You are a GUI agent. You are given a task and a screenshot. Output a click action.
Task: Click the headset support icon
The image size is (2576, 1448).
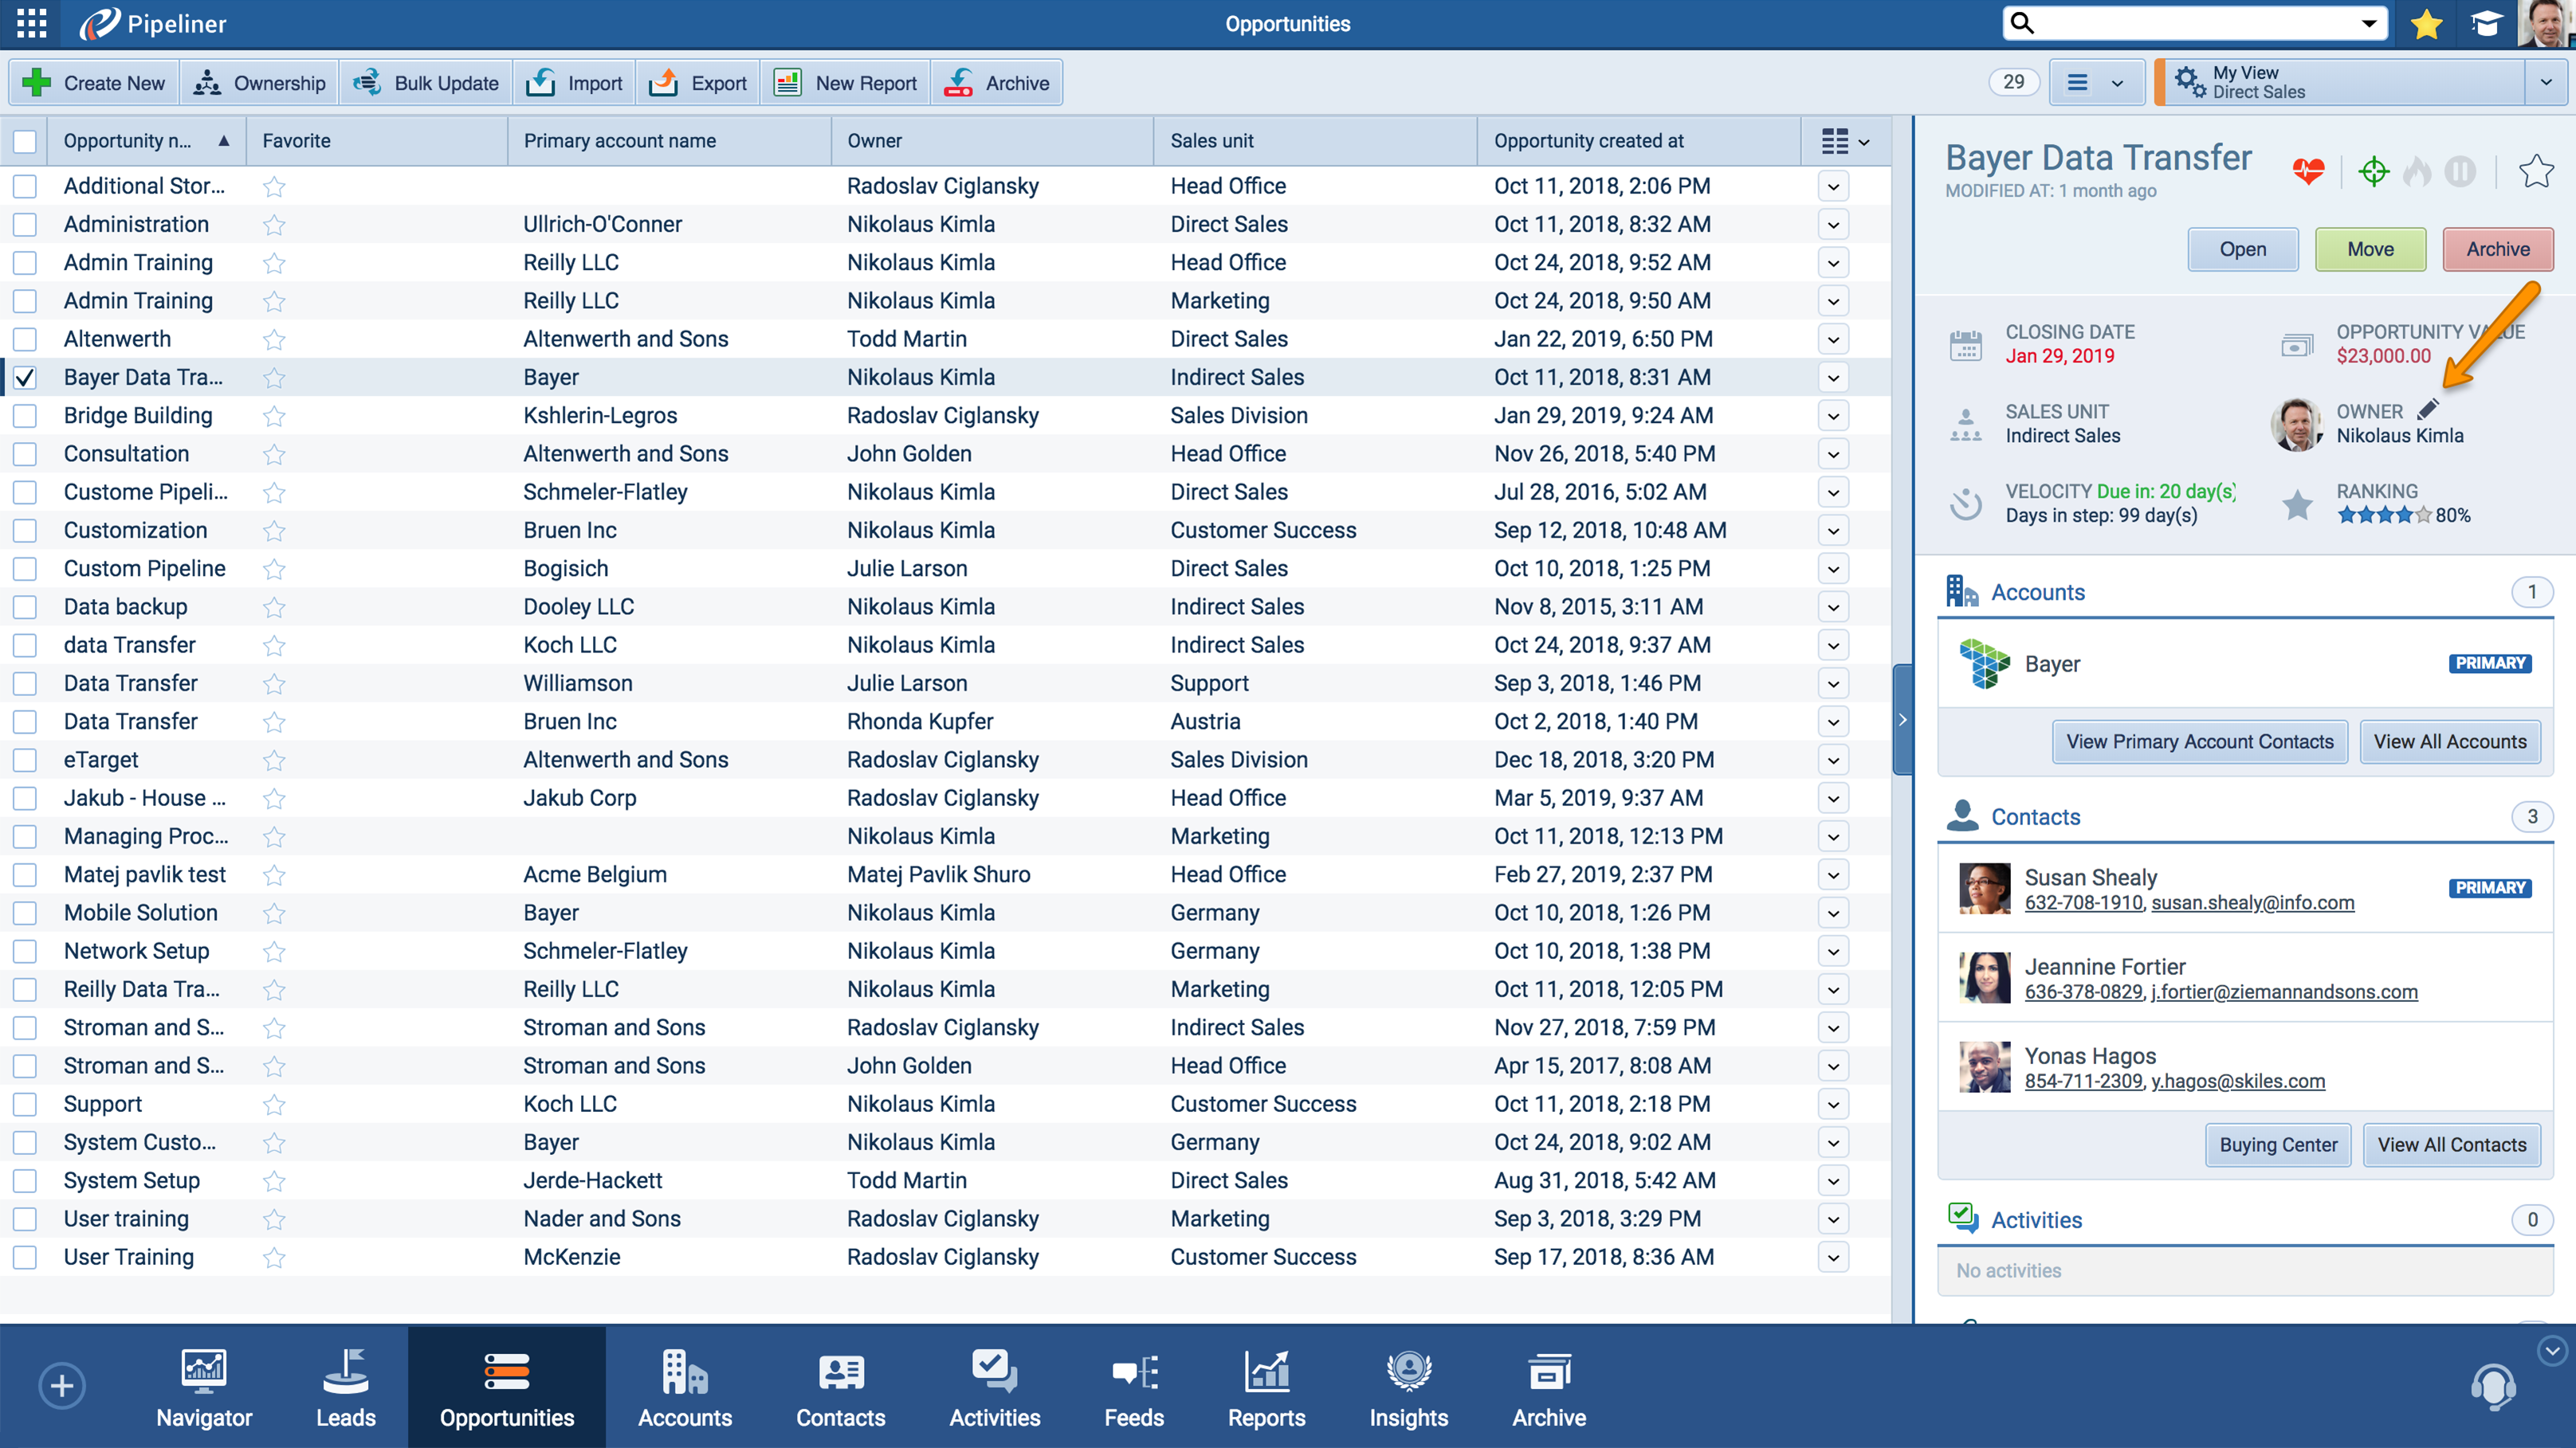2493,1386
